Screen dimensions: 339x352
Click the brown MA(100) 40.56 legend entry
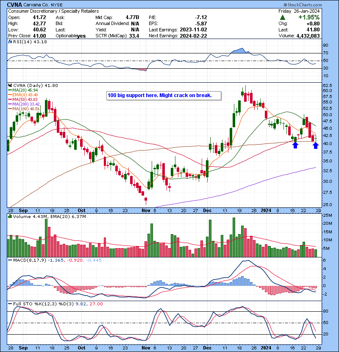pyautogui.click(x=24, y=109)
